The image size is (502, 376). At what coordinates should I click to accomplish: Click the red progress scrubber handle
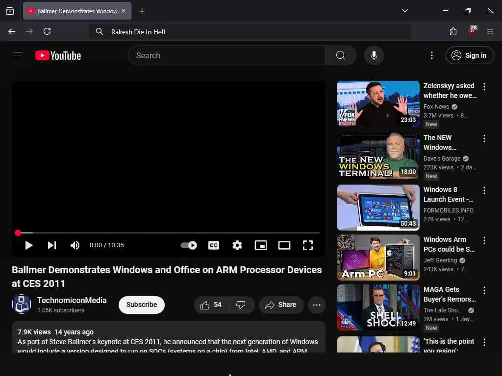tap(18, 233)
